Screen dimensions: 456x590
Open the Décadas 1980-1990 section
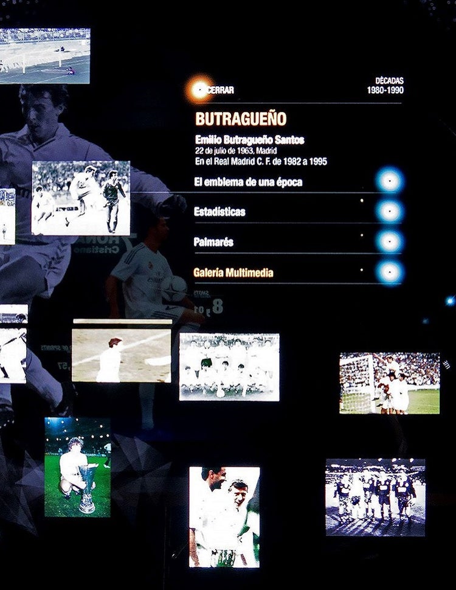385,85
